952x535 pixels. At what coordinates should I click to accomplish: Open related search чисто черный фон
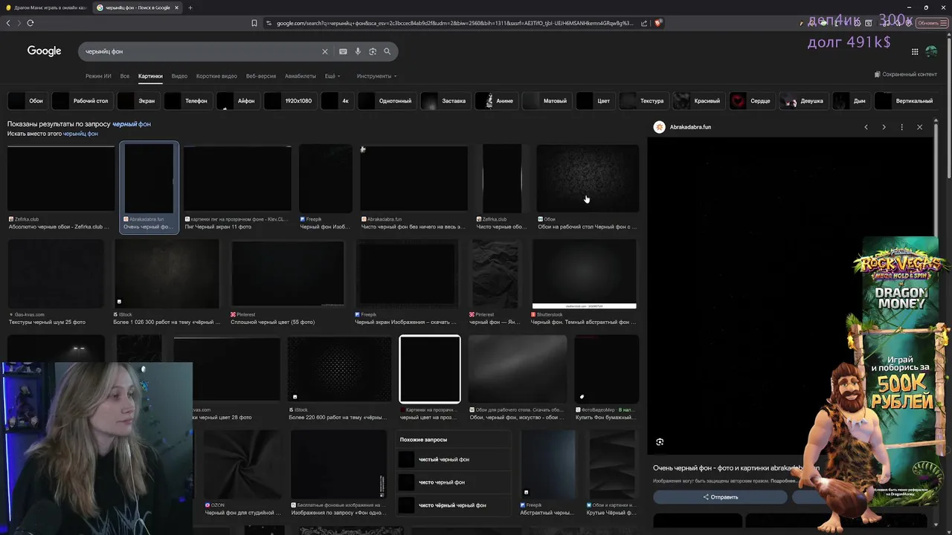454,482
